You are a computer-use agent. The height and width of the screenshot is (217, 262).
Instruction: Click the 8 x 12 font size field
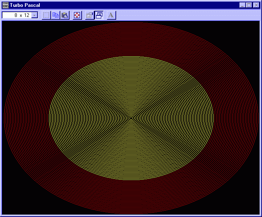click(20, 15)
